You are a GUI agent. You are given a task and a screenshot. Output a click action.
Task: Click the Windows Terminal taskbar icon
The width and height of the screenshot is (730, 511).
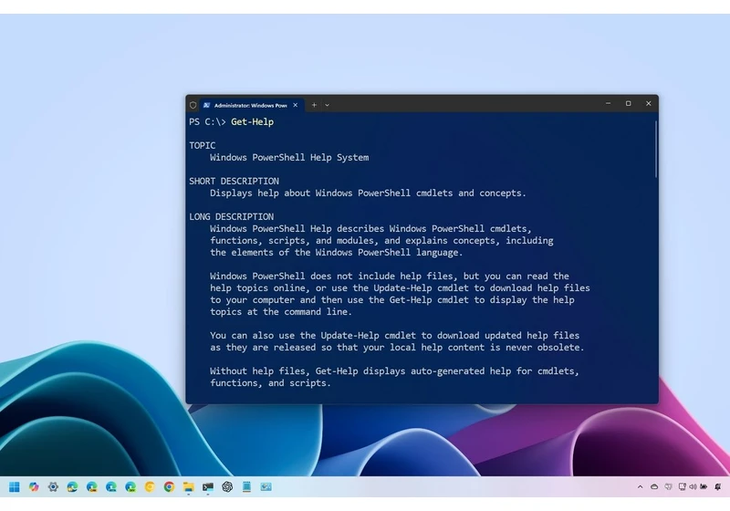click(208, 486)
